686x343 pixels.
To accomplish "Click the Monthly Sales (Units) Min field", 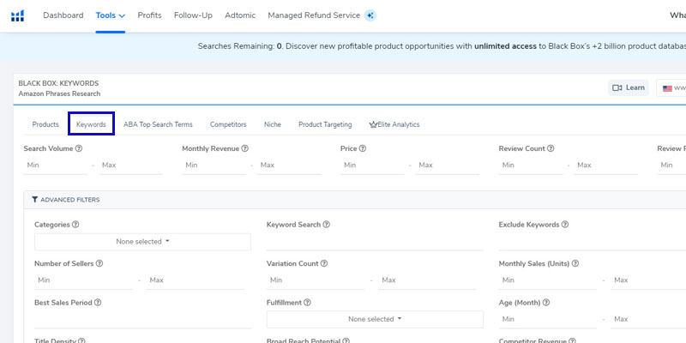I will coord(548,280).
